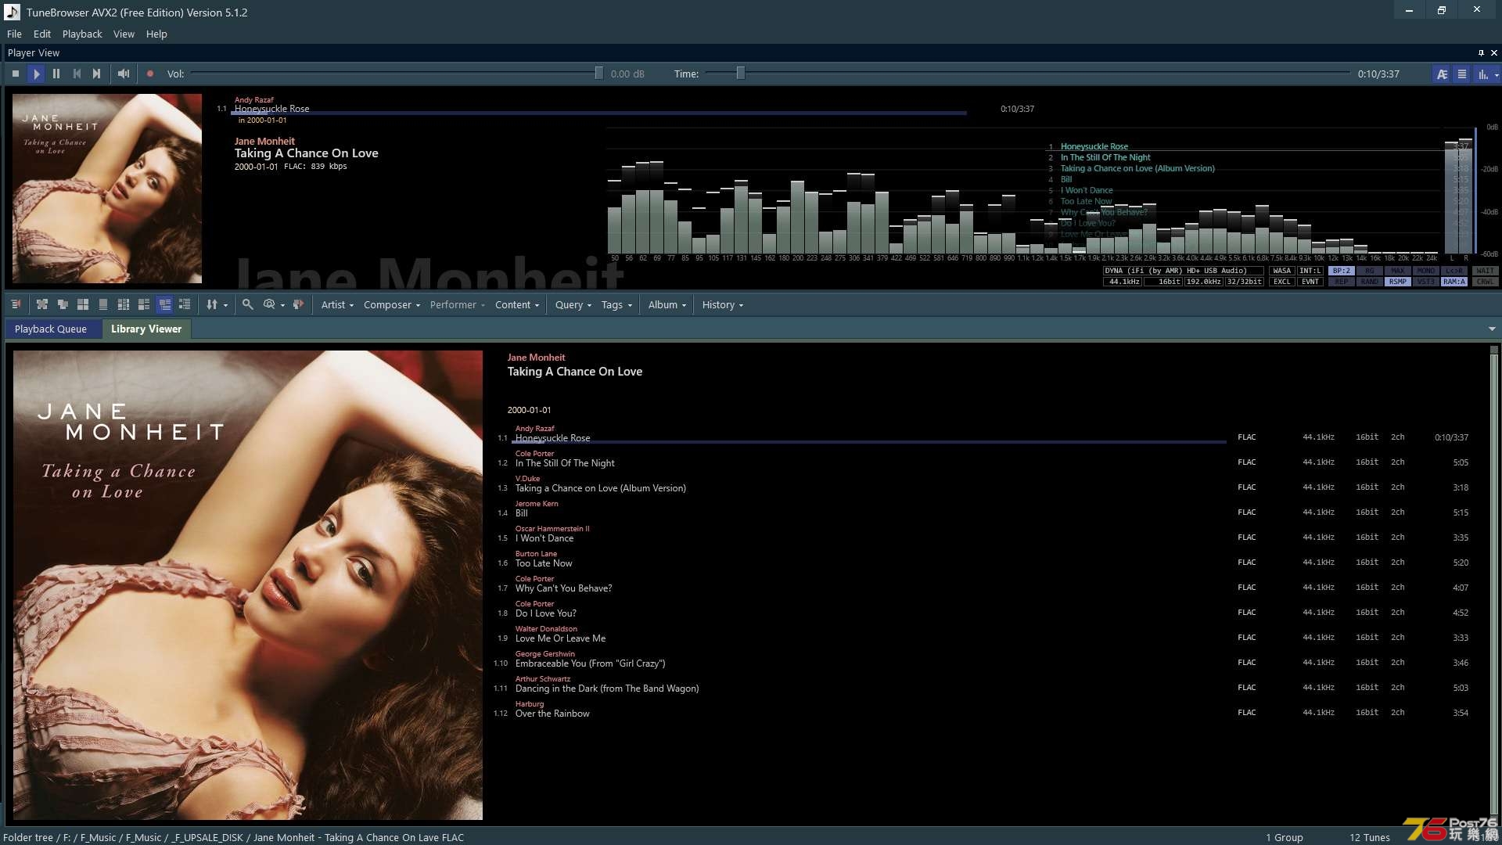Viewport: 1502px width, 845px height.
Task: Open the Playback menu
Action: coord(82,34)
